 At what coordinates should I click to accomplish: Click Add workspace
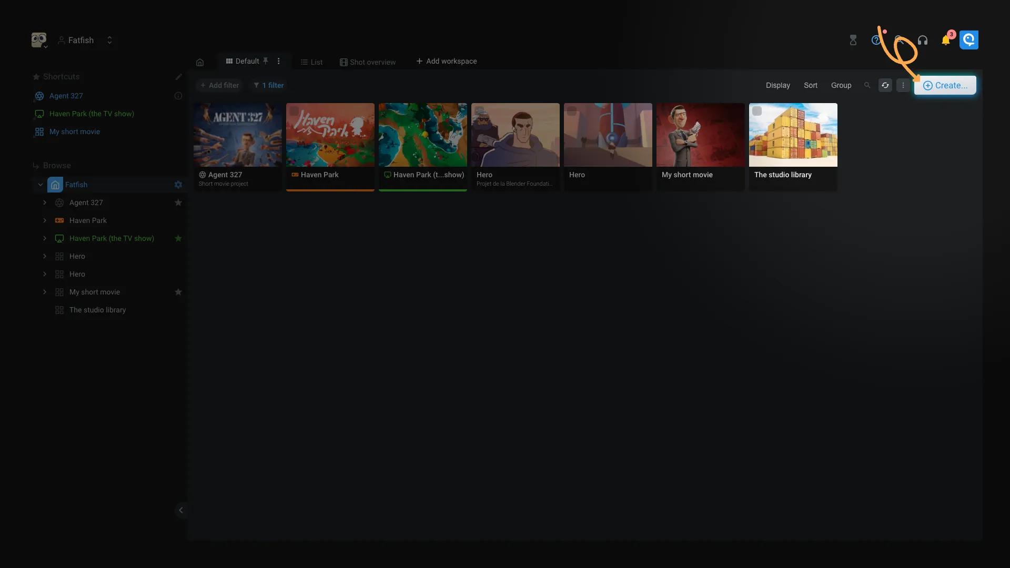tap(447, 62)
